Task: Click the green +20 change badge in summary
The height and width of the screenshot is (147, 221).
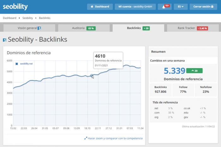Action: (194, 71)
